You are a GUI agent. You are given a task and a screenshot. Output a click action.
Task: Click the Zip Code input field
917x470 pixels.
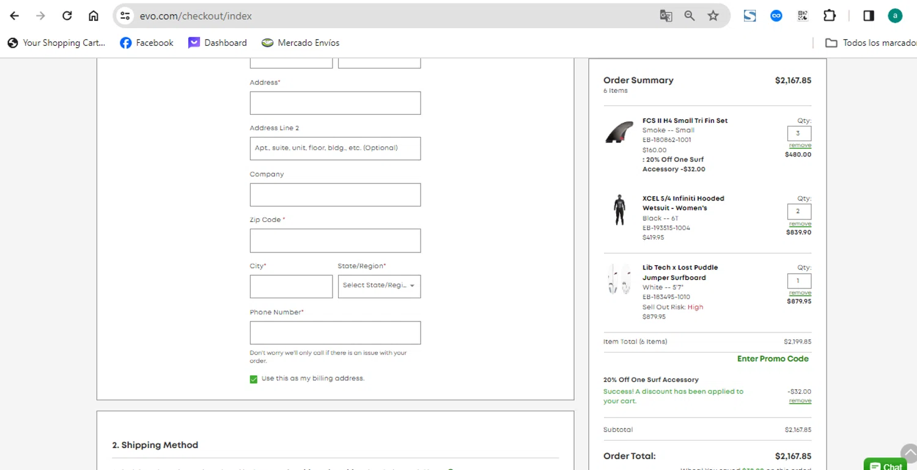click(335, 241)
